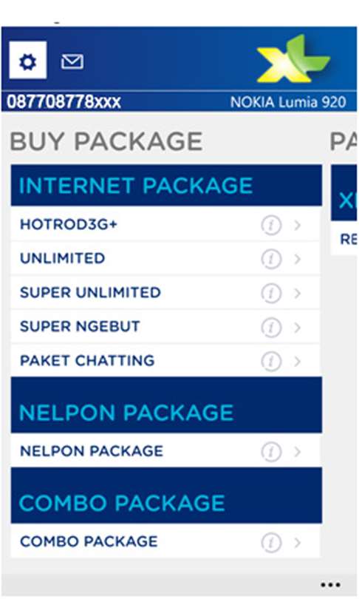Select the PAKET CHATTING entry

165,361
